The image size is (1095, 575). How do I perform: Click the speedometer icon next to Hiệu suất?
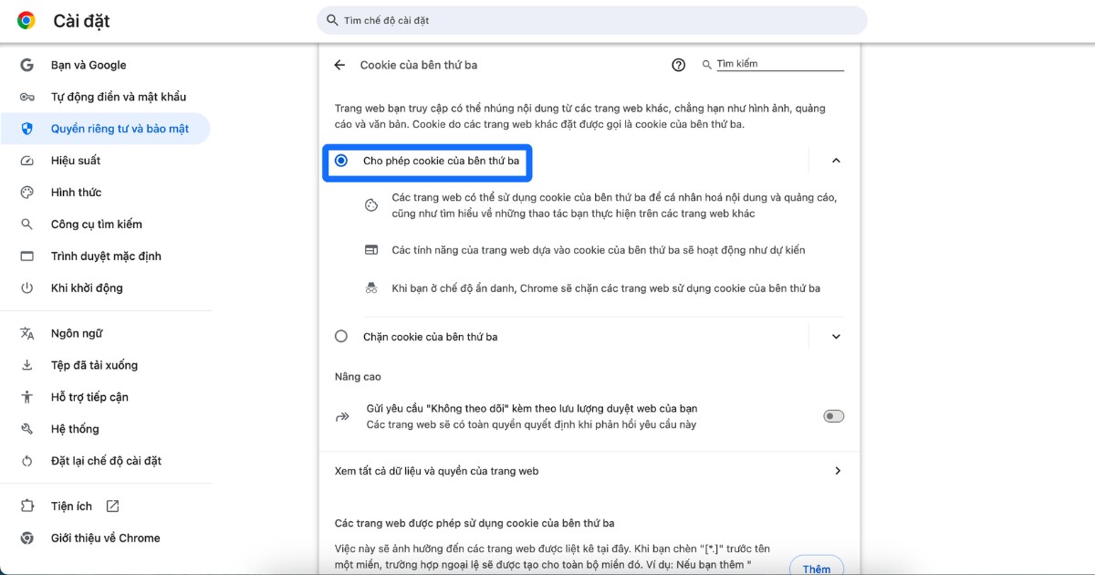point(26,160)
